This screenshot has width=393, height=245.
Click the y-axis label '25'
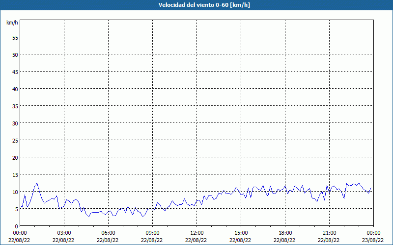[15, 141]
